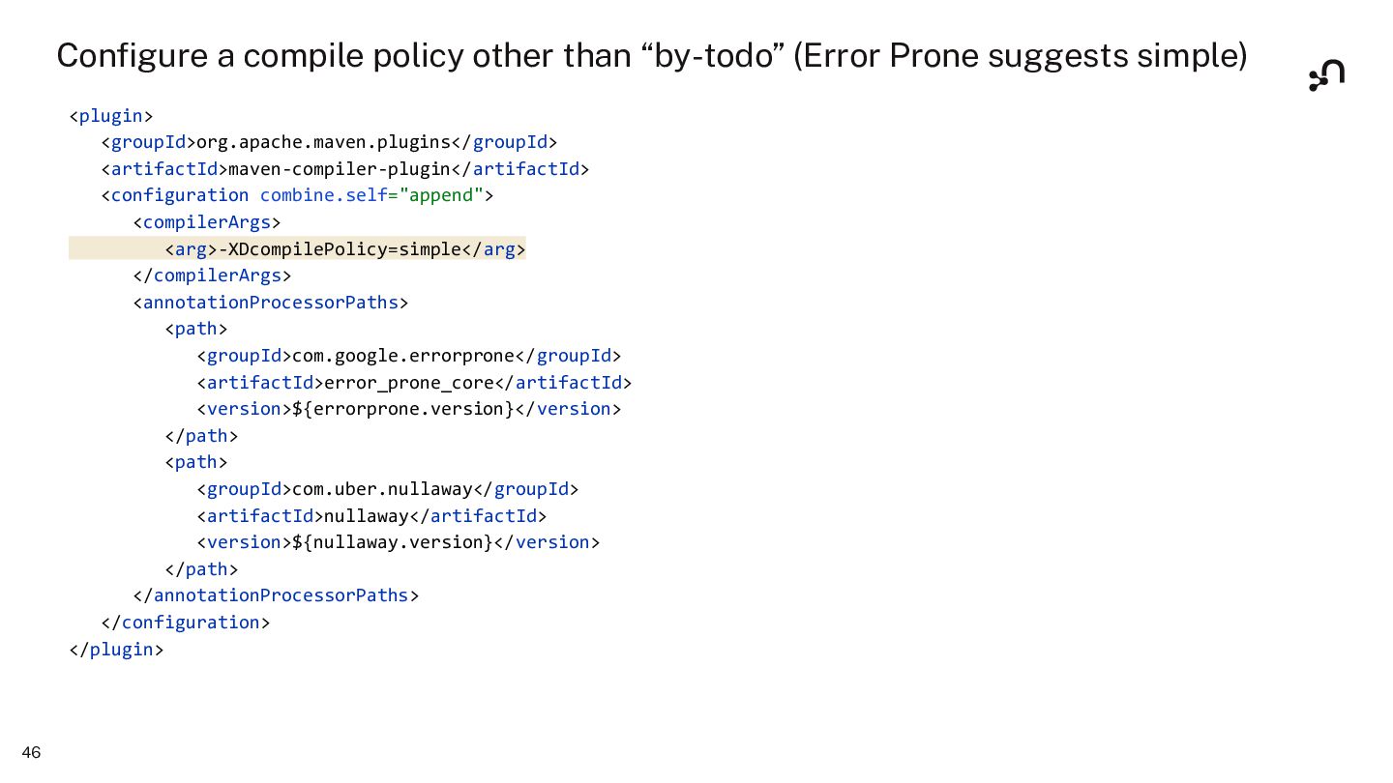Click the slide title about compile policy
1393x783 pixels.
coord(651,56)
